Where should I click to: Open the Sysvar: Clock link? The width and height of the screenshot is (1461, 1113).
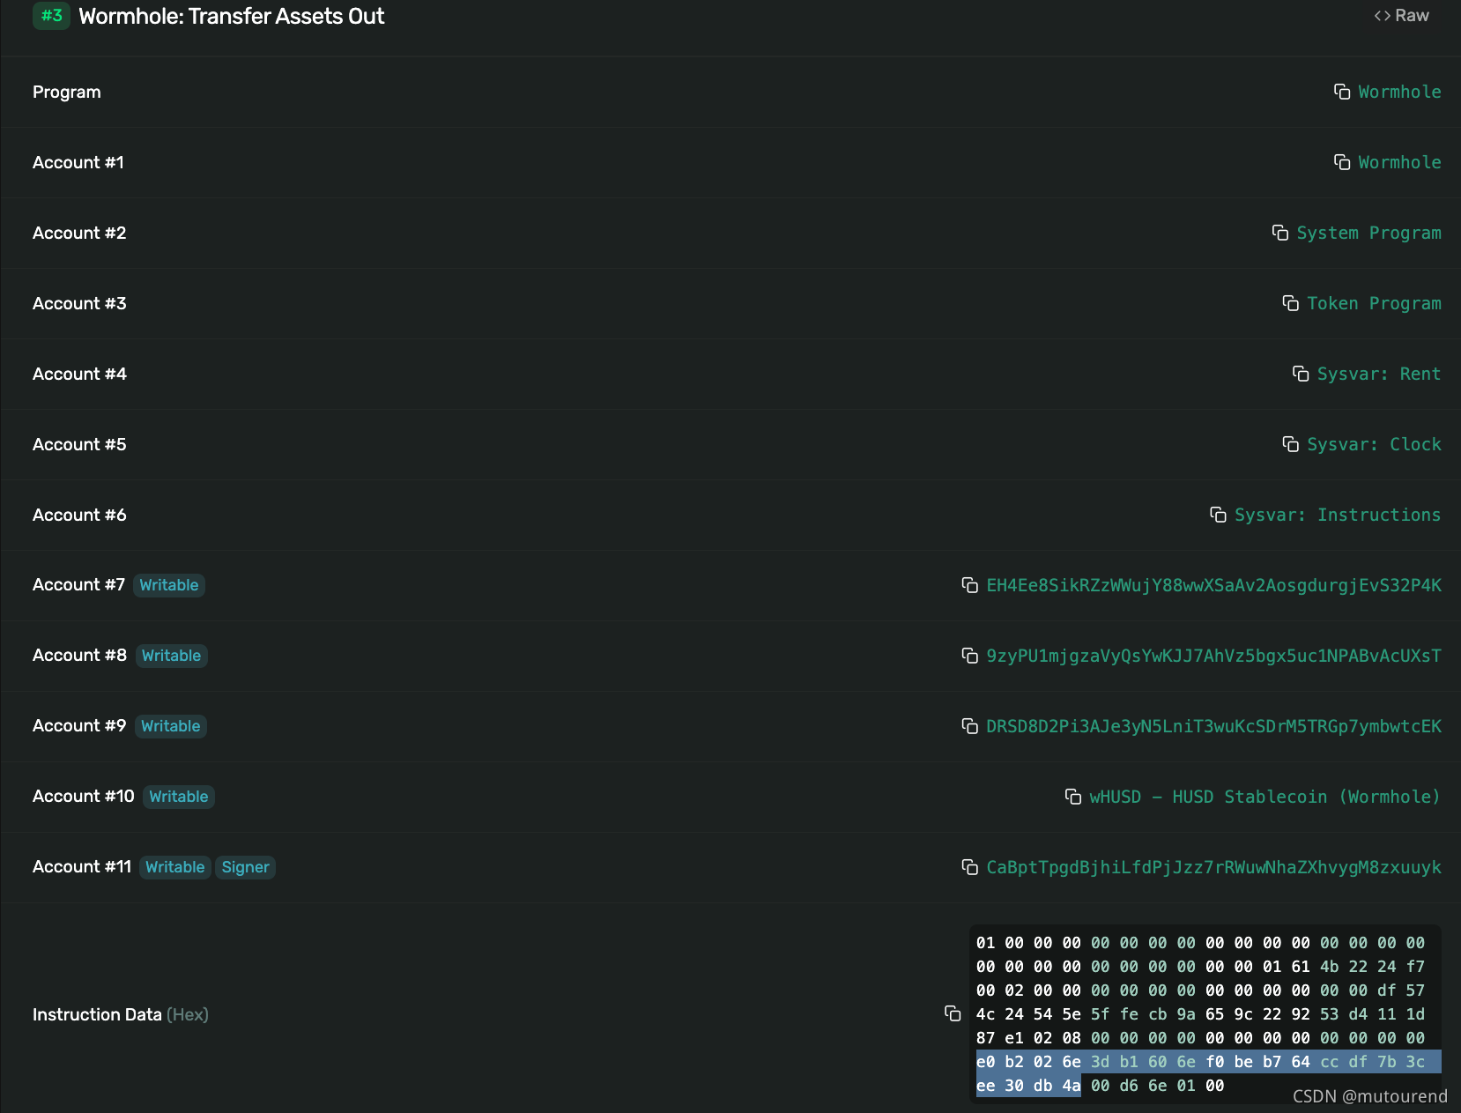click(1374, 444)
